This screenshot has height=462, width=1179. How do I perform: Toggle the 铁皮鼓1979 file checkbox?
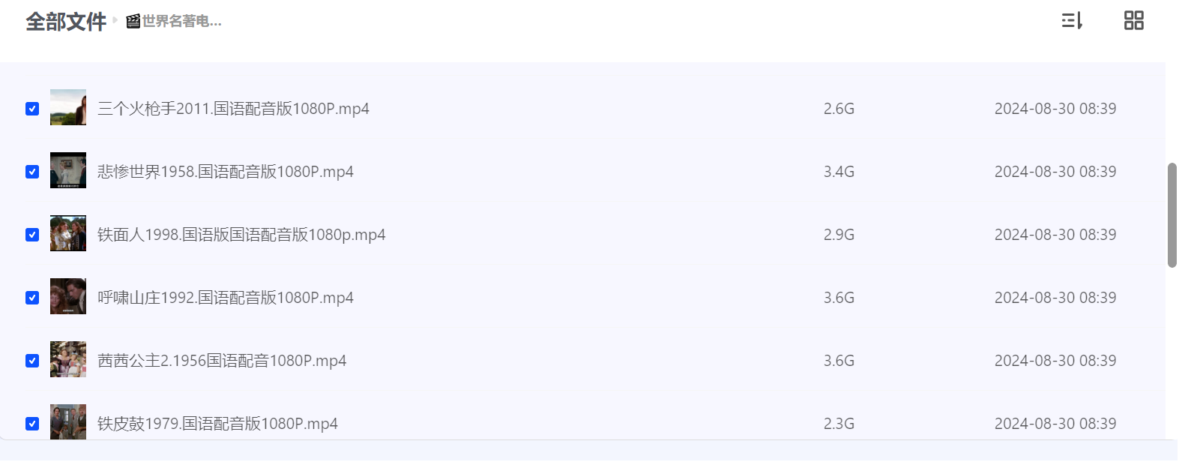coord(32,424)
